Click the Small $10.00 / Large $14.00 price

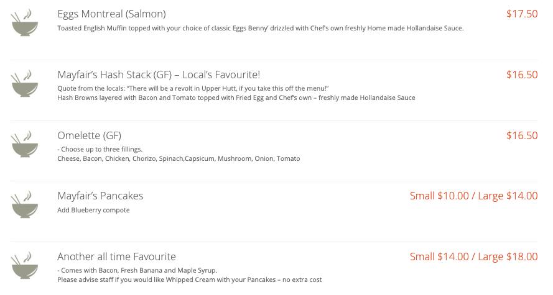coord(473,196)
